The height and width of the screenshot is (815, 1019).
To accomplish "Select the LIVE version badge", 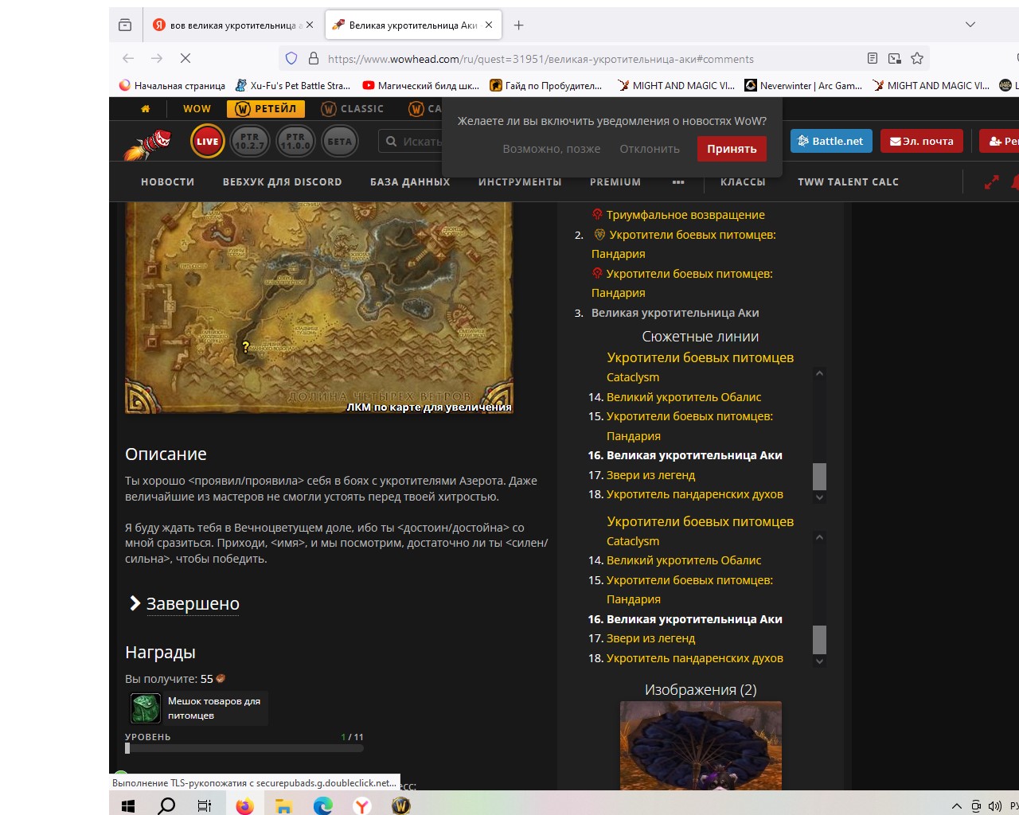I will pos(207,142).
